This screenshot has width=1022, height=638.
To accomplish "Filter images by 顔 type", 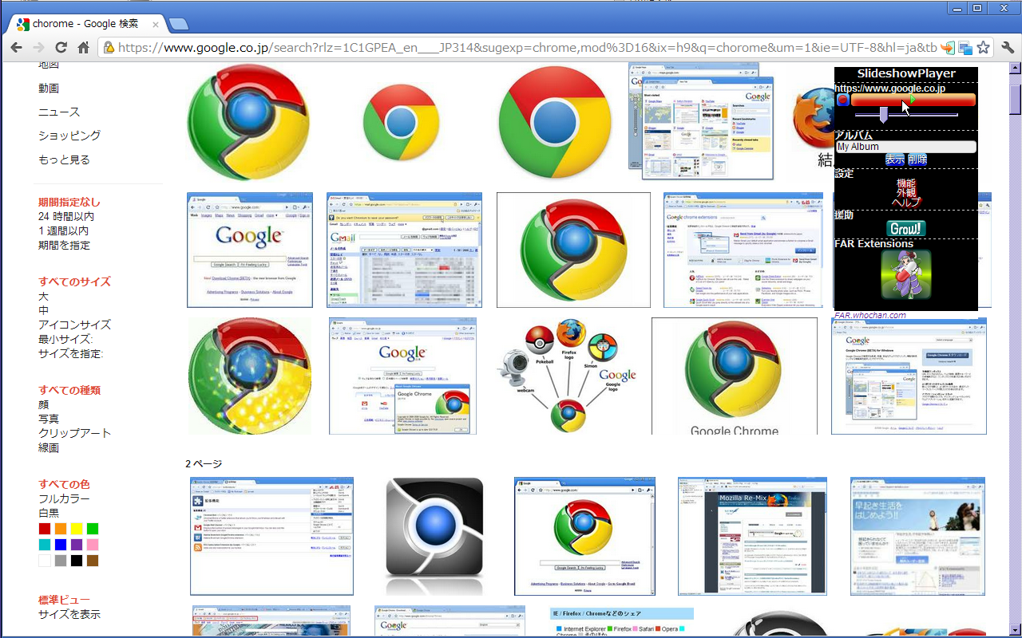I will coord(43,404).
